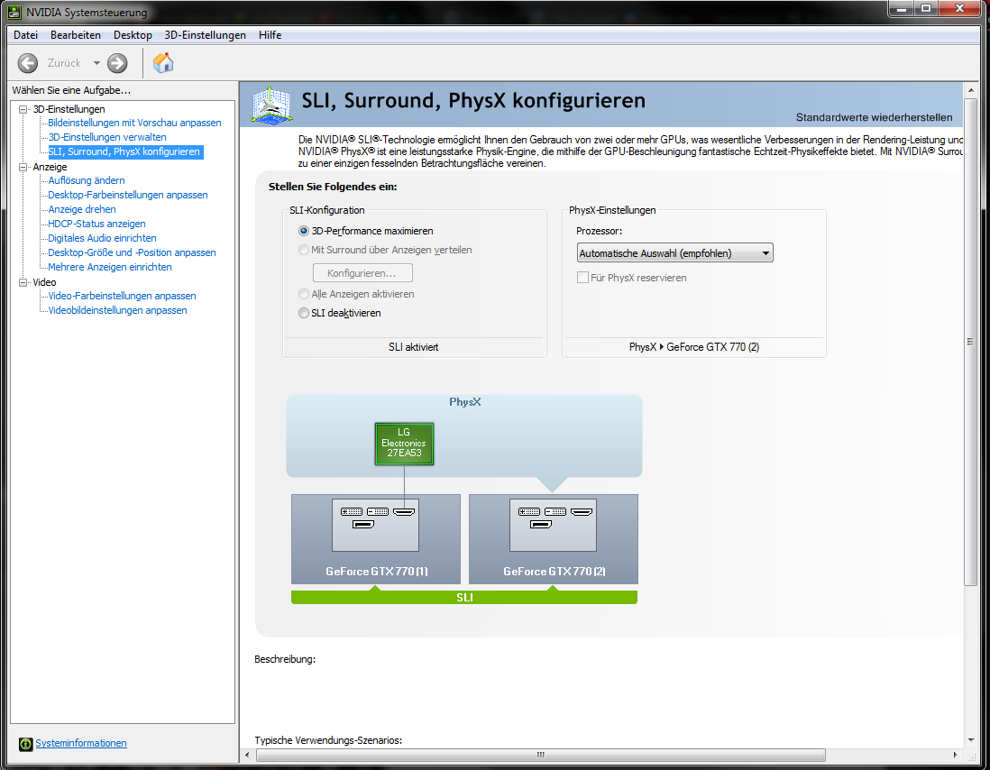Open Desktop-Größe und -Position anpassen
This screenshot has width=990, height=770.
click(132, 253)
